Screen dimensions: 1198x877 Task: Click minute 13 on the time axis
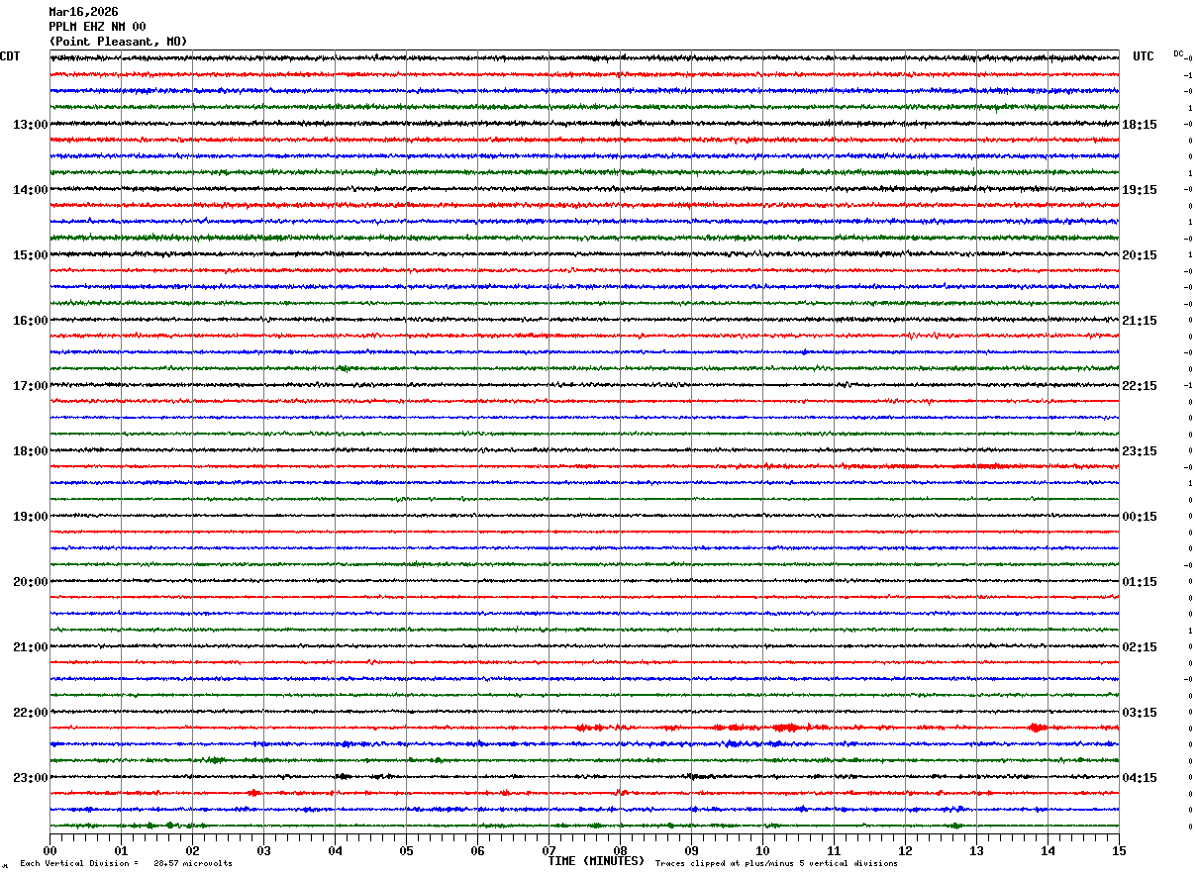click(x=976, y=850)
